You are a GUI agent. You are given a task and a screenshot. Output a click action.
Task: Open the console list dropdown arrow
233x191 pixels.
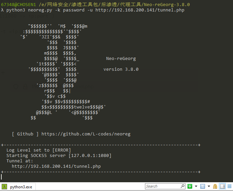click(x=209, y=186)
